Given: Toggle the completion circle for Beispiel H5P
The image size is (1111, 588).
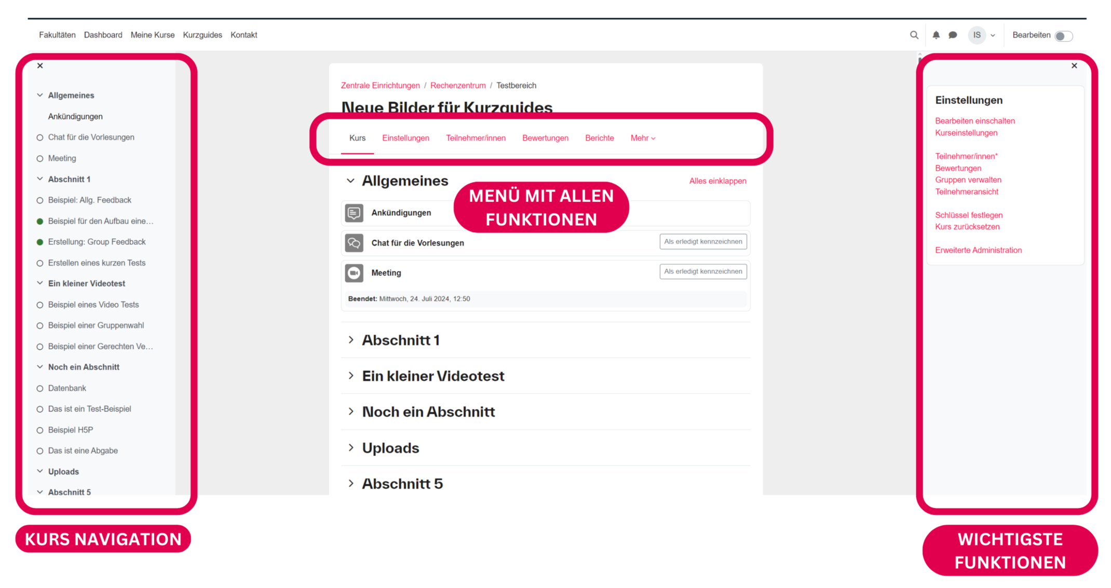Looking at the screenshot, I should tap(40, 430).
